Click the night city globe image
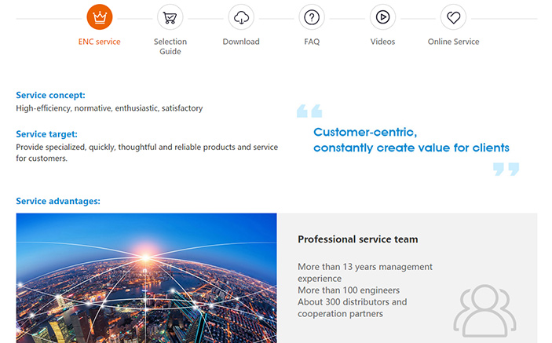Screen dimensions: 552x343 pos(147,278)
